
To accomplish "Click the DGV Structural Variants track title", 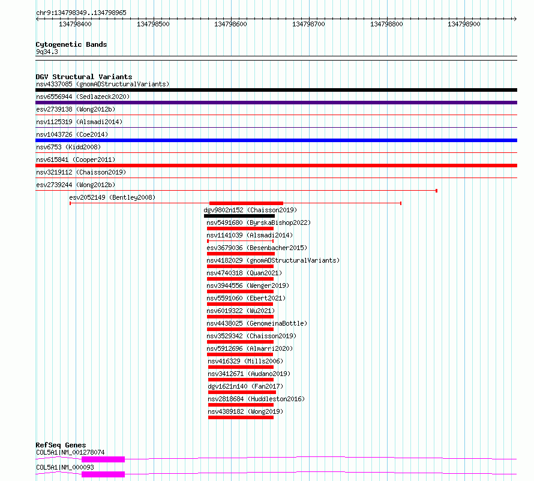I will 84,77.
